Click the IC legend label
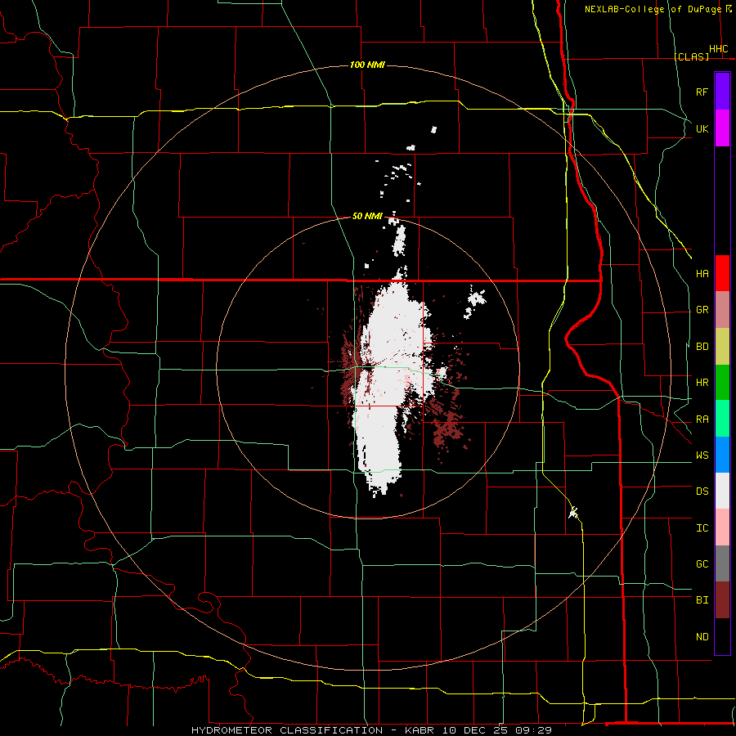 [702, 528]
